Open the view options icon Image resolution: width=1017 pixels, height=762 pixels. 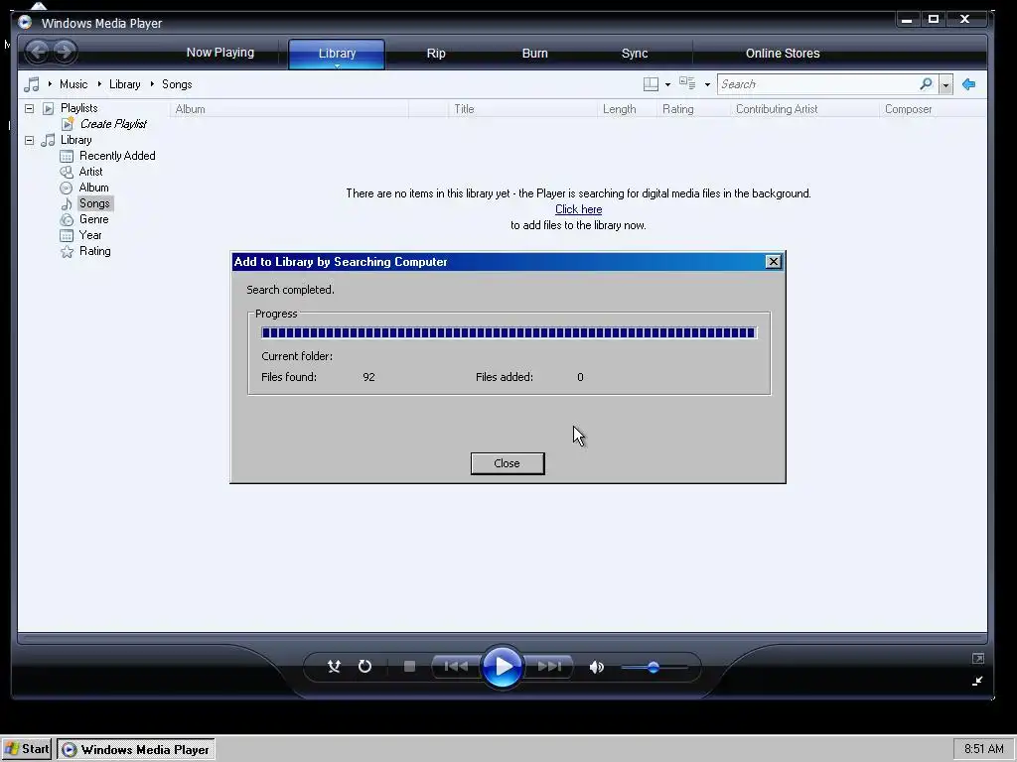tap(687, 83)
